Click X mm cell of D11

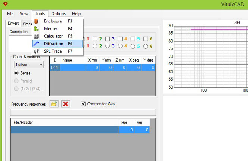[93, 68]
